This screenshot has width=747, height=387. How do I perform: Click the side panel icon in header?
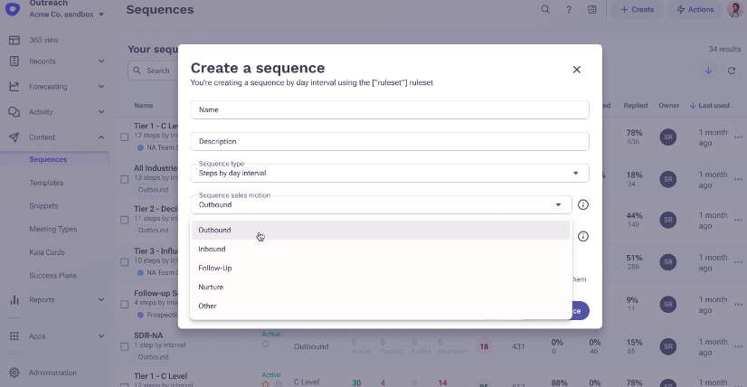click(x=592, y=10)
